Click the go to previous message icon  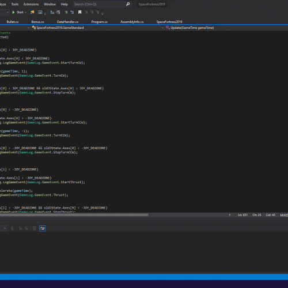click(x=21, y=228)
